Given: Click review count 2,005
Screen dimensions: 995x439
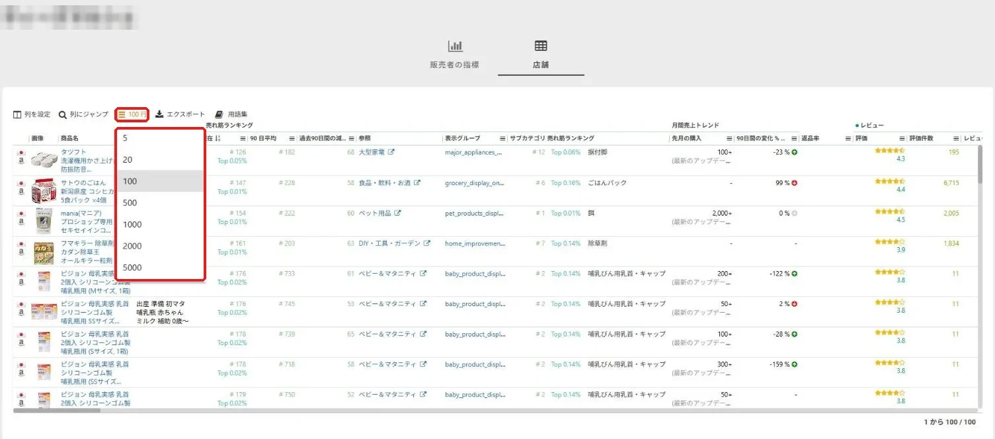Looking at the screenshot, I should coord(951,213).
